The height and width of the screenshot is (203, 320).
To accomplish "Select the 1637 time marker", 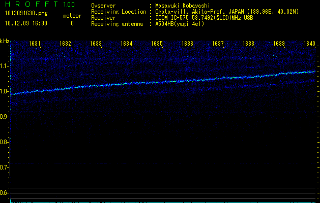I will (x=218, y=44).
